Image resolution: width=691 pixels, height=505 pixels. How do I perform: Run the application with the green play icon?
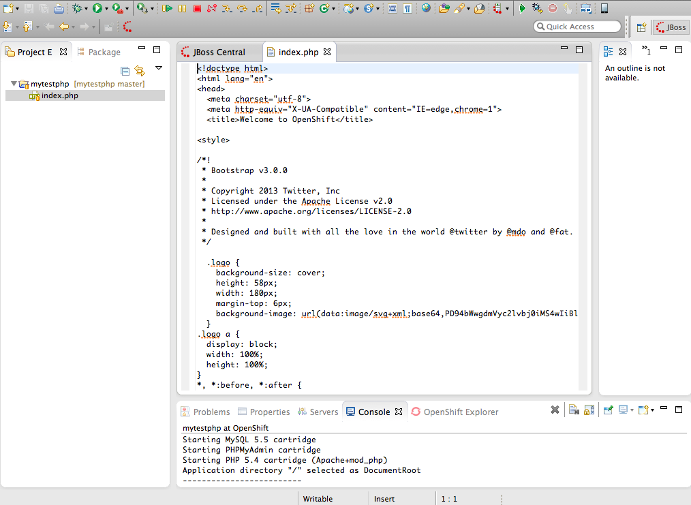point(97,8)
